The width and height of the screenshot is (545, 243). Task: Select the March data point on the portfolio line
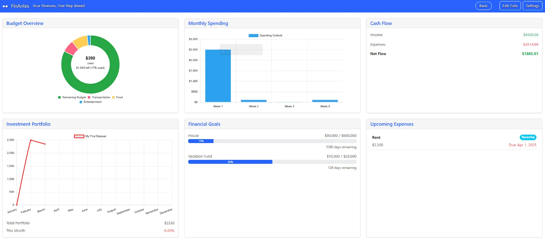point(45,144)
